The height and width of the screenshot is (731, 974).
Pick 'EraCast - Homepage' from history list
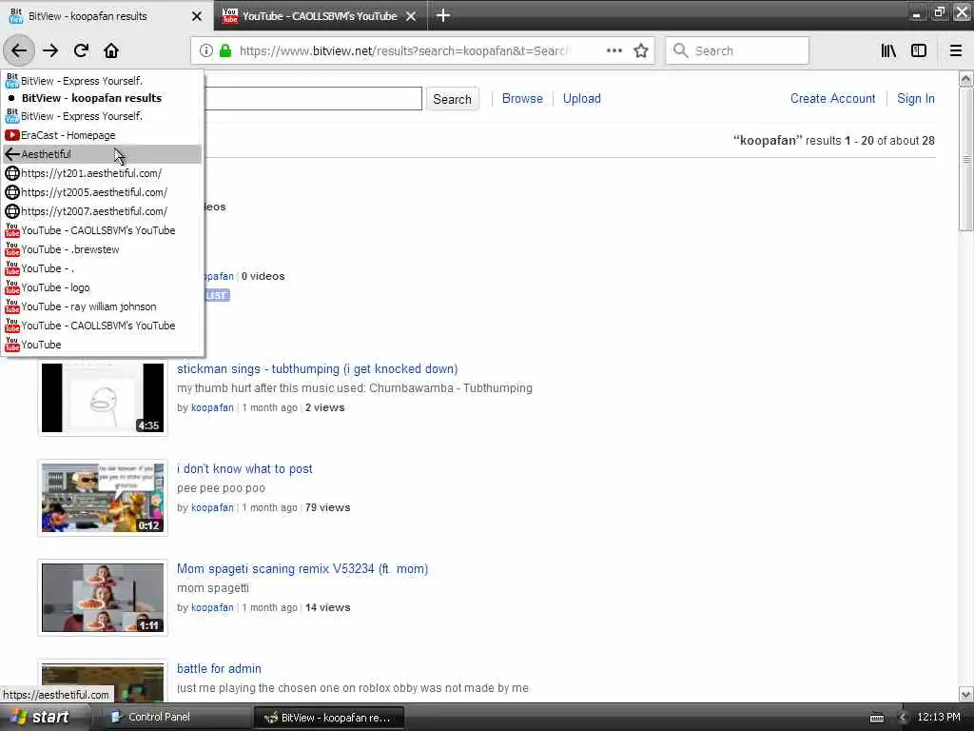click(x=103, y=135)
